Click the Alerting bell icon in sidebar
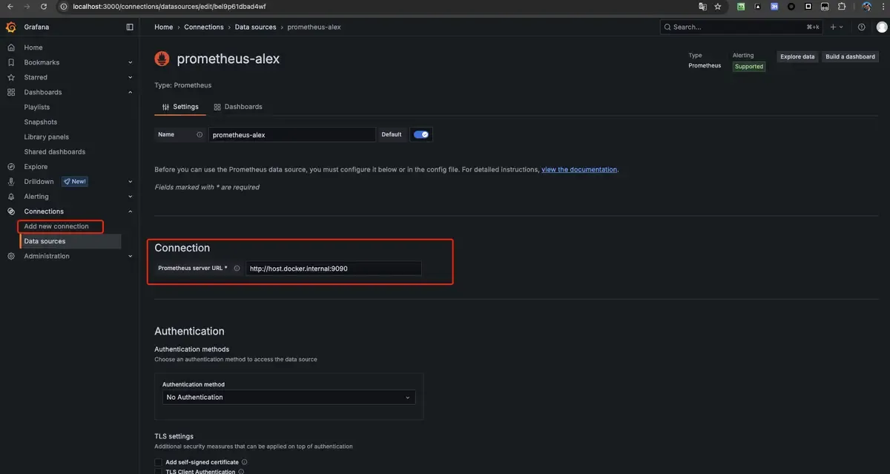 [x=10, y=197]
